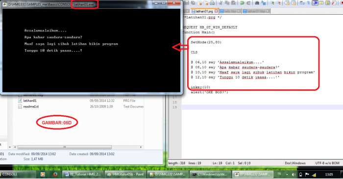
Task: Click the IN language indicator in tray
Action: click(x=279, y=174)
